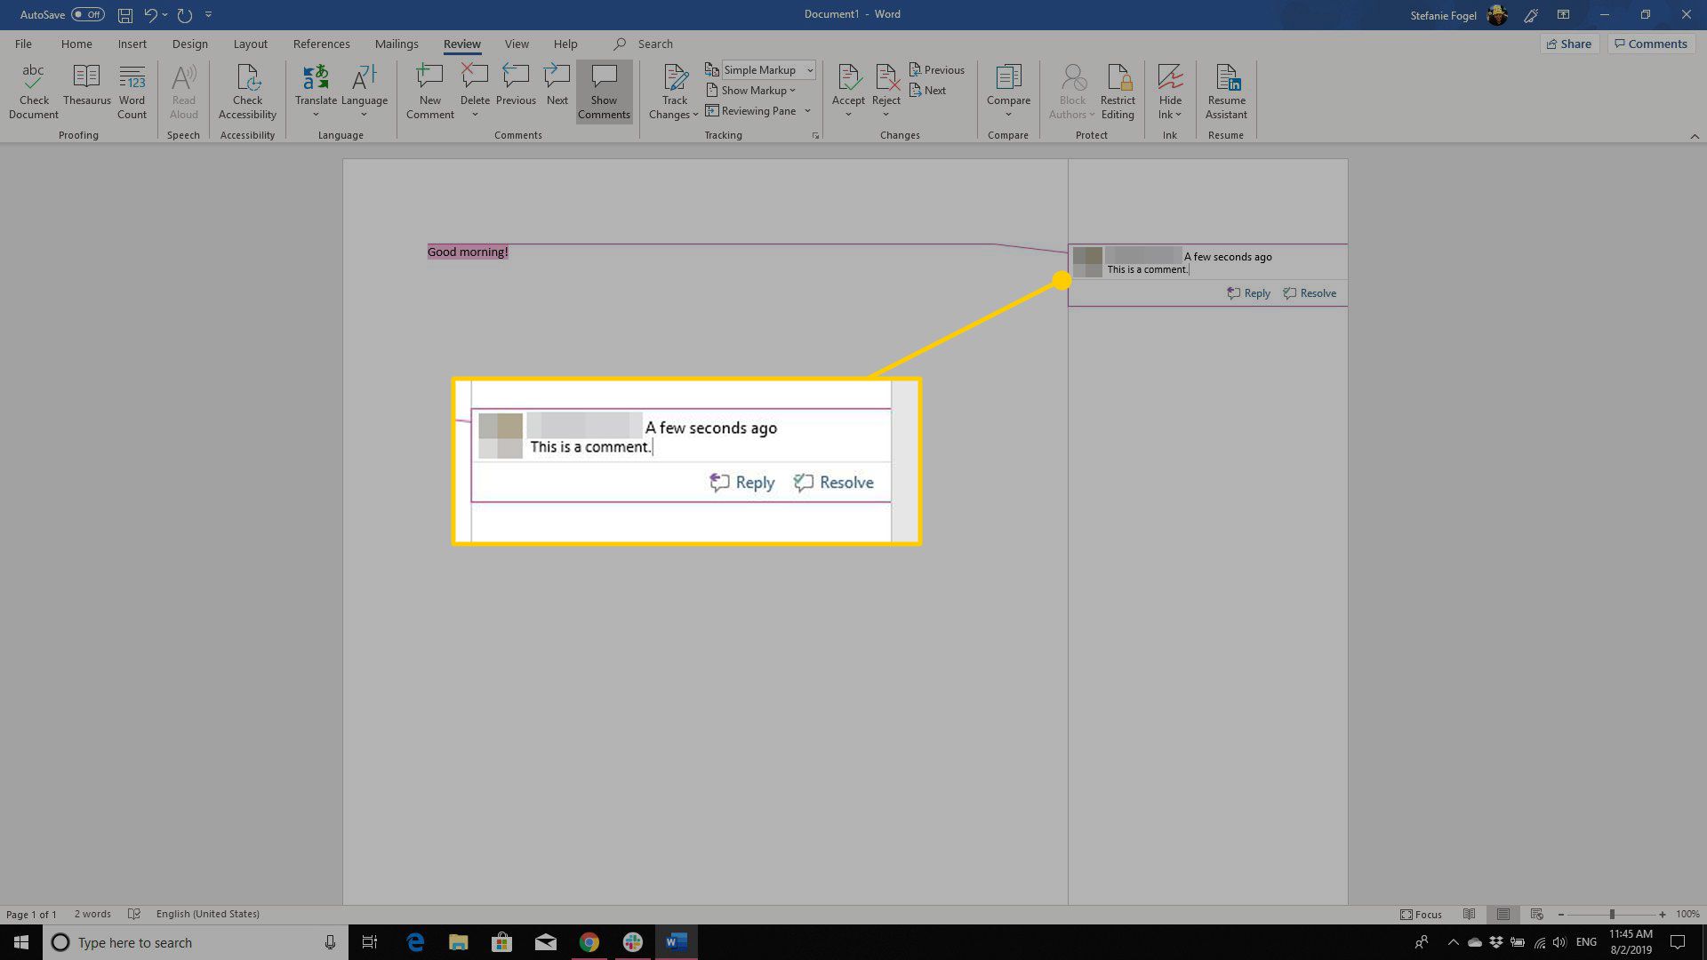Select the View ribbon tab
1707x960 pixels.
517,44
